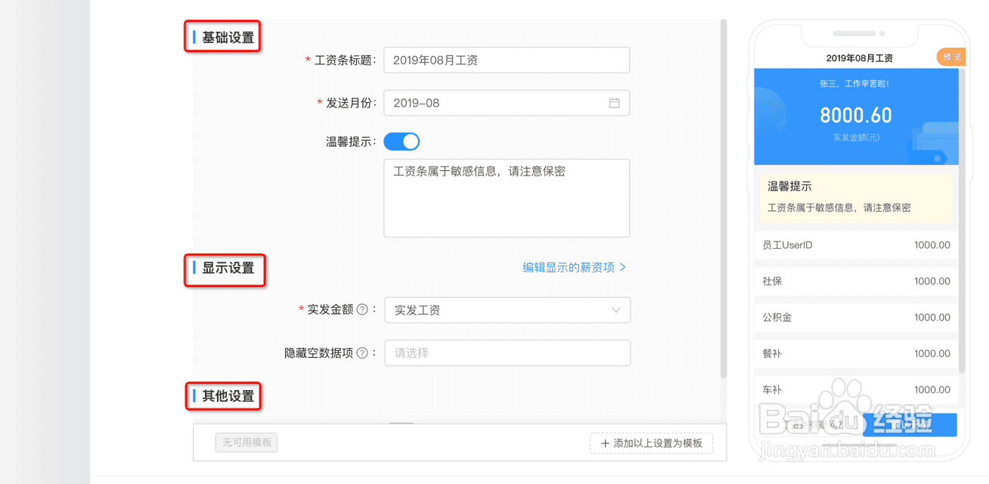Click the orange 预览 badge on phone
The image size is (989, 484).
(952, 57)
